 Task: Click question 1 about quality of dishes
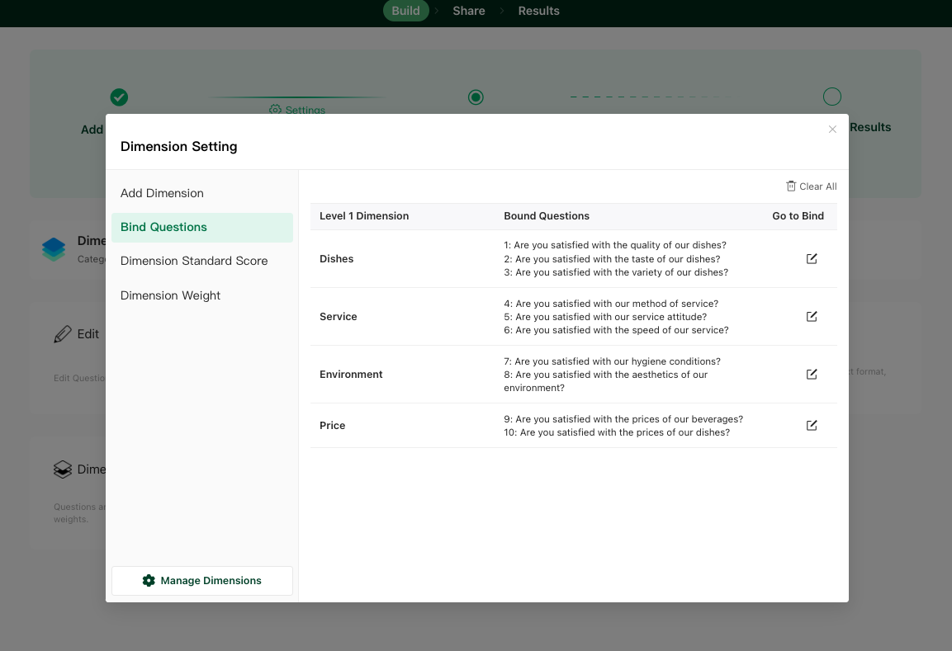(x=615, y=245)
